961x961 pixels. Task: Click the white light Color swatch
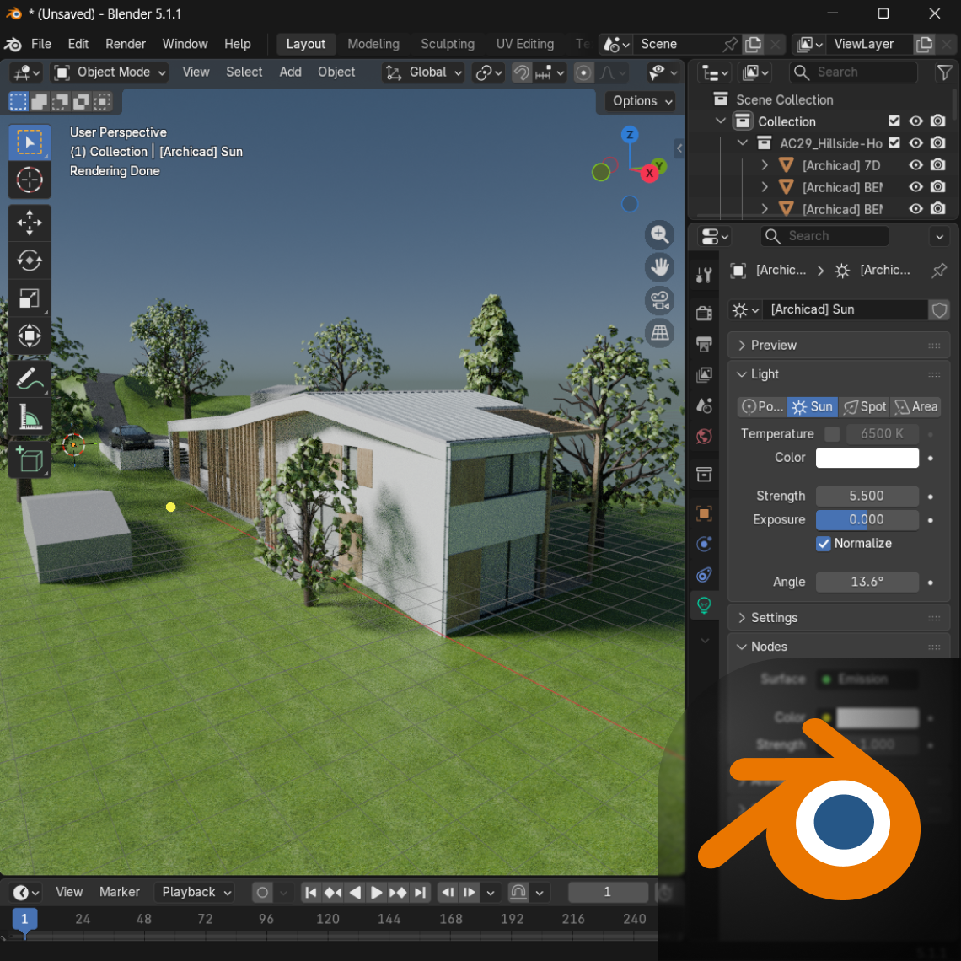click(x=867, y=458)
